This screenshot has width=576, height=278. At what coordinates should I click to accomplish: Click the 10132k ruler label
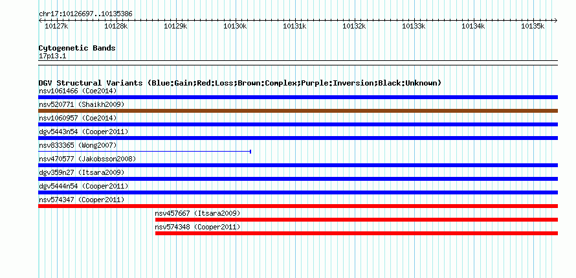354,26
